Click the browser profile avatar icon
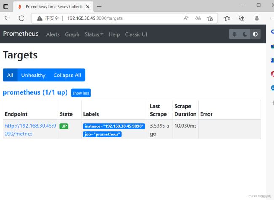274x200 pixels. coord(257,18)
